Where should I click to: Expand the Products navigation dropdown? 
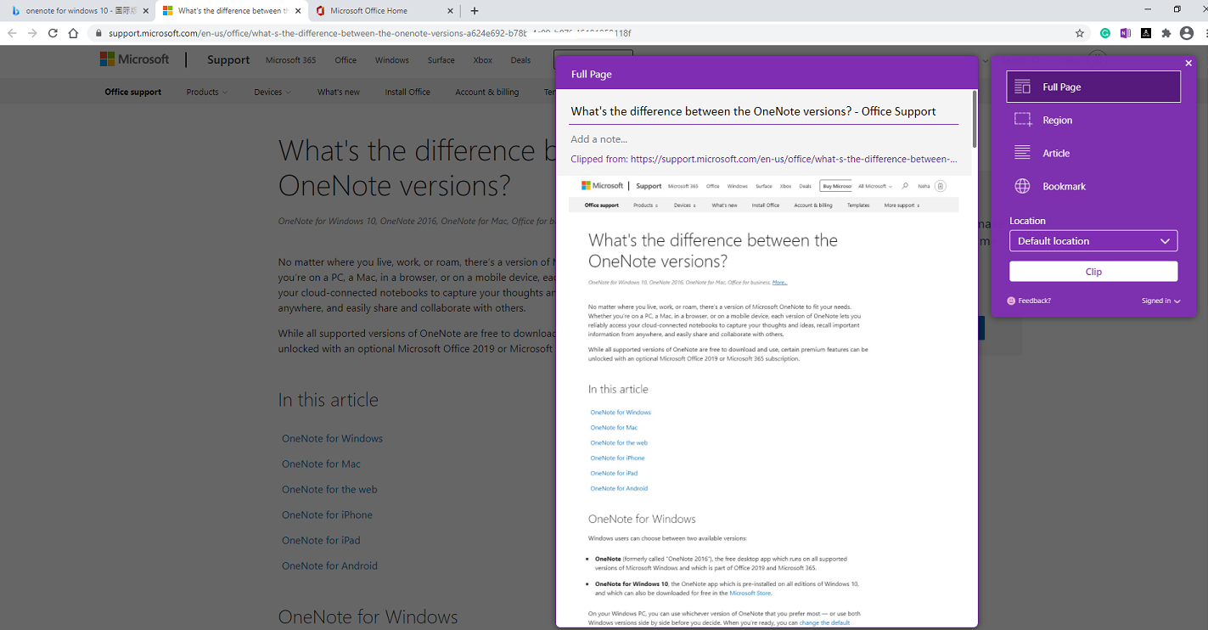[206, 92]
